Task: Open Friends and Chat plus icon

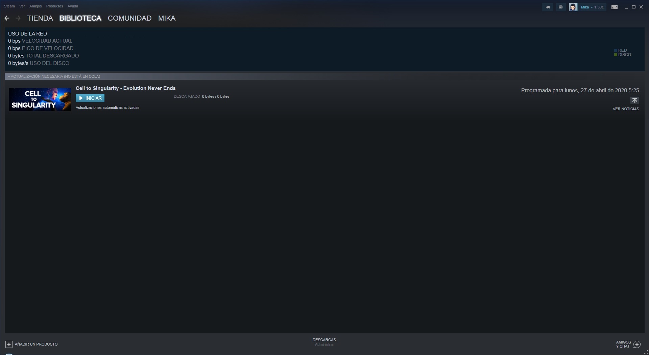Action: [x=637, y=344]
